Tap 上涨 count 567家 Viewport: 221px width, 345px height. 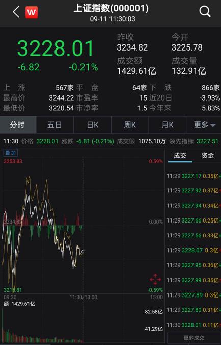click(65, 88)
